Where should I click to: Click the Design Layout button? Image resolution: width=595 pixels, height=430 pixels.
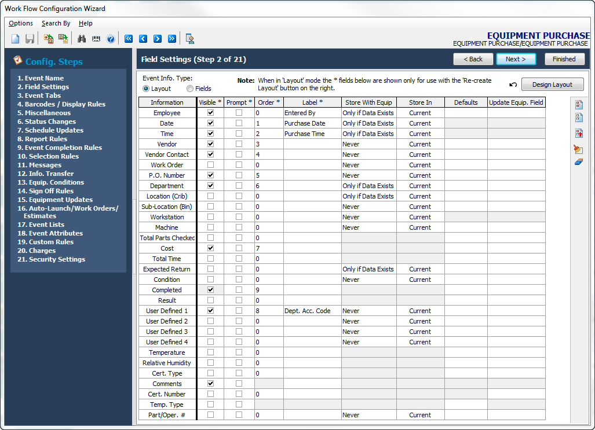pos(553,84)
